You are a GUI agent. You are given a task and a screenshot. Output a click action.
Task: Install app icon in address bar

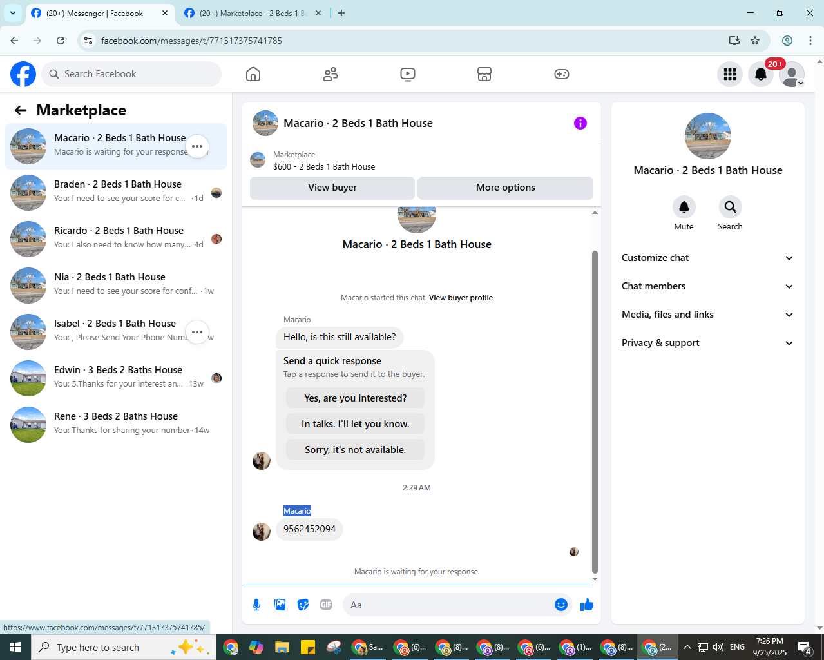pos(734,41)
